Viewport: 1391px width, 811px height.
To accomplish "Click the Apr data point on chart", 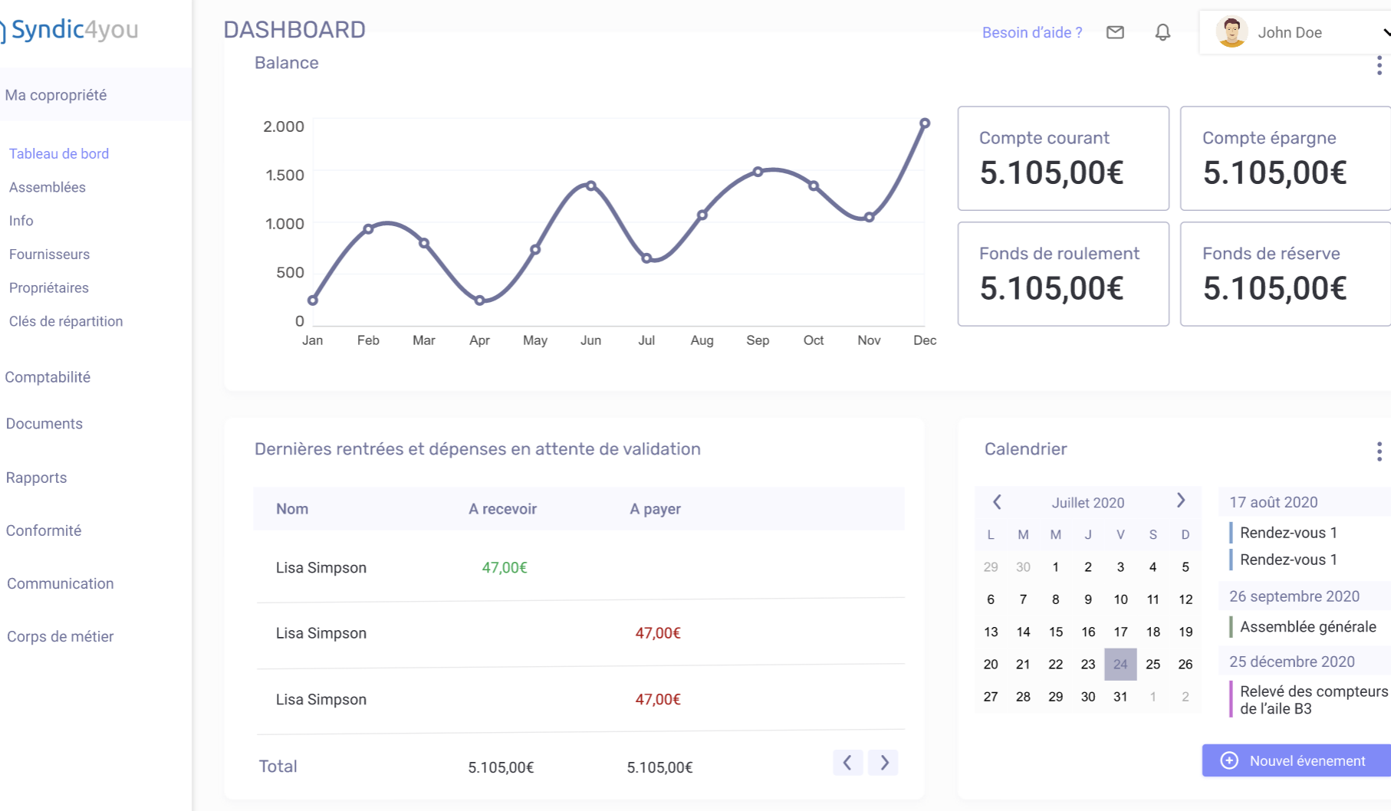I will [479, 300].
